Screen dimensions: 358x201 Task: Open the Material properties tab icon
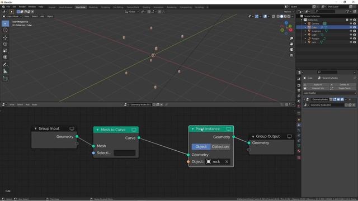pos(299,151)
